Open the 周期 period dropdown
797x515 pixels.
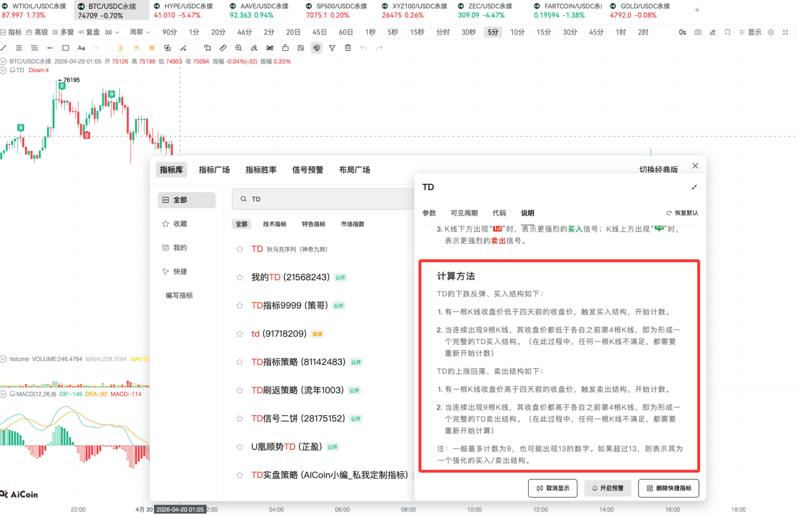pos(139,32)
